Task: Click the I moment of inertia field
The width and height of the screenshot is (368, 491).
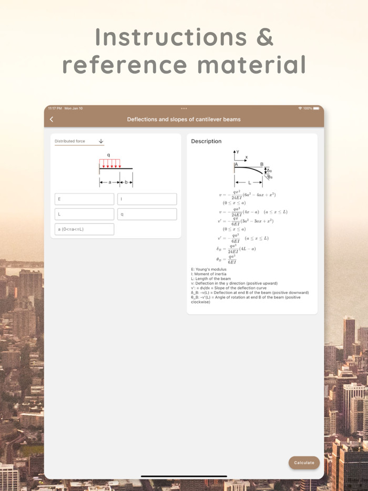Action: click(x=147, y=199)
